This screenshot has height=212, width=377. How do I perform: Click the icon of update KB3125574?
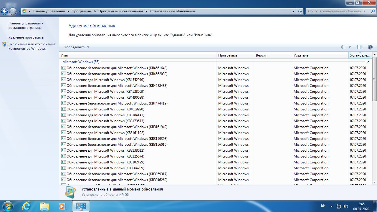[x=63, y=156]
